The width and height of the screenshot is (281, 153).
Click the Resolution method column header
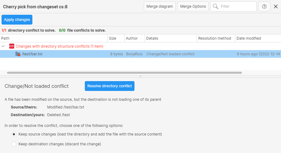coord(215,38)
